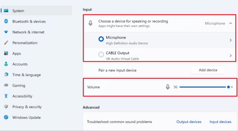238x131 pixels.
Task: Open Input devices troubleshooter link
Action: click(220, 122)
